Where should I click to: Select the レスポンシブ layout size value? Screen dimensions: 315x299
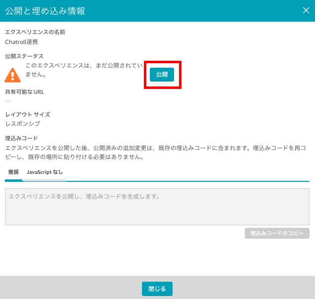(x=22, y=124)
